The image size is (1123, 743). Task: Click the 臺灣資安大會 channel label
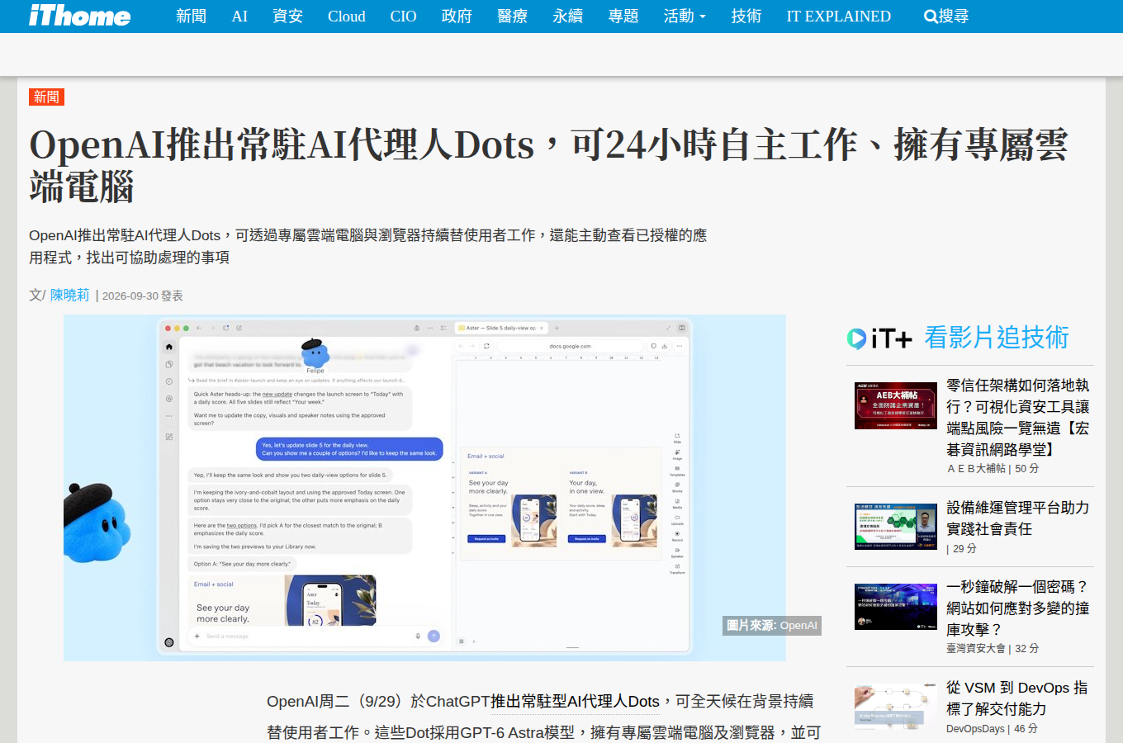(x=976, y=649)
